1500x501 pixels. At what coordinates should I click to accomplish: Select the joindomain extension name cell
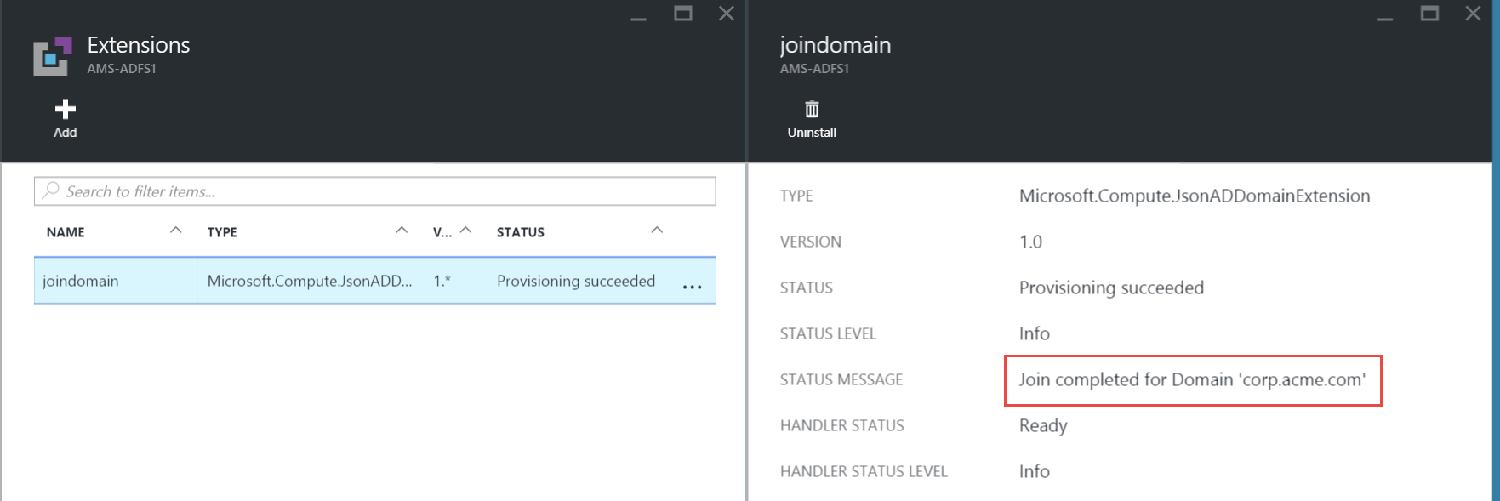coord(81,281)
